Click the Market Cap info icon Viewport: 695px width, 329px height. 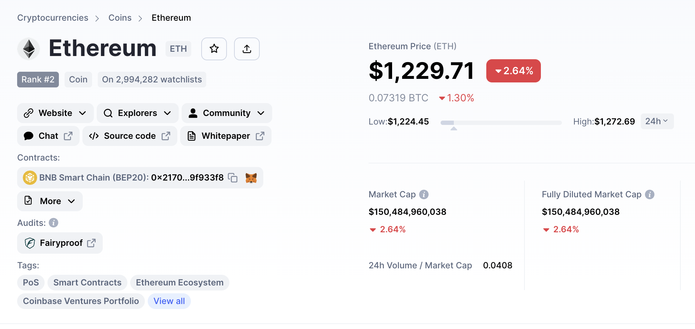[424, 194]
